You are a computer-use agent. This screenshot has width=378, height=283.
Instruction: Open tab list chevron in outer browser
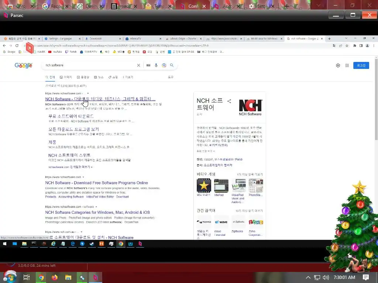click(x=319, y=5)
